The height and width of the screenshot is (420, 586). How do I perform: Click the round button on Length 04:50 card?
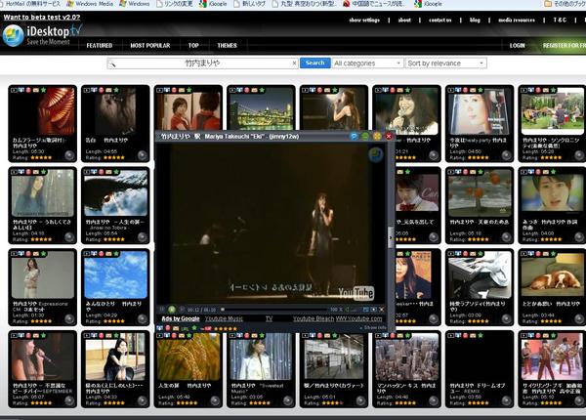506,155
